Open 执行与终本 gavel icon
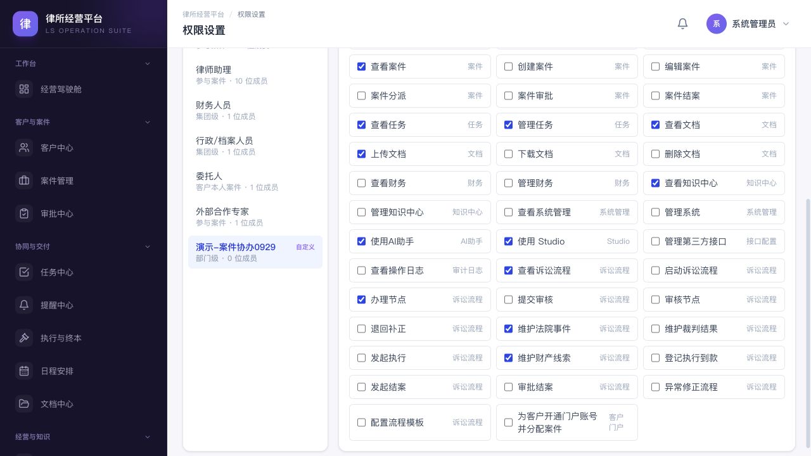The image size is (811, 456). point(24,338)
